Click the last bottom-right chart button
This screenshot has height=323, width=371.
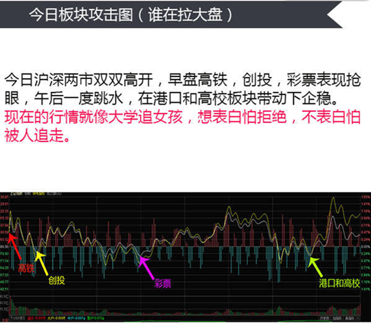coord(349,318)
